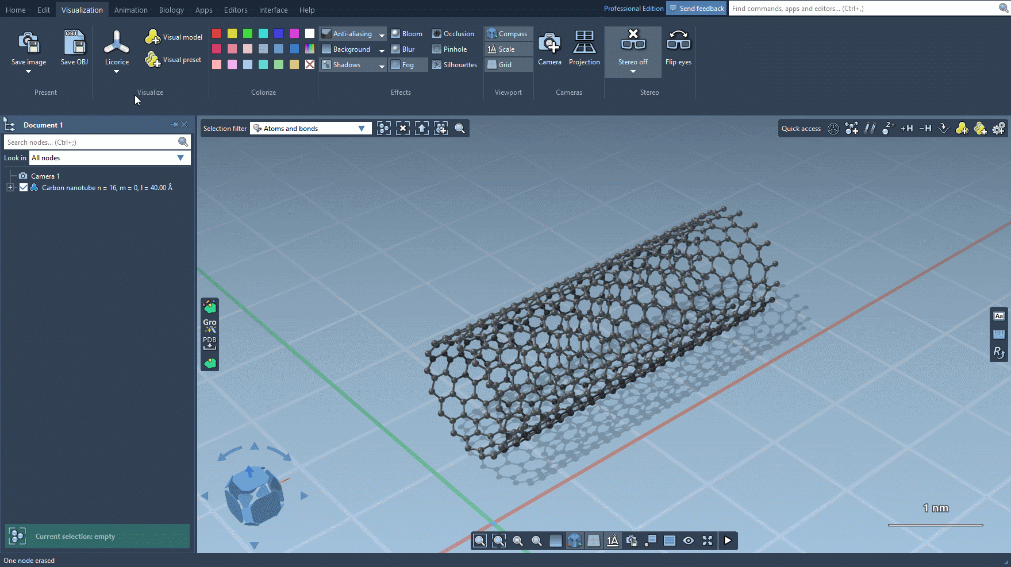Click the Send feedback button
1011x567 pixels.
tap(696, 9)
